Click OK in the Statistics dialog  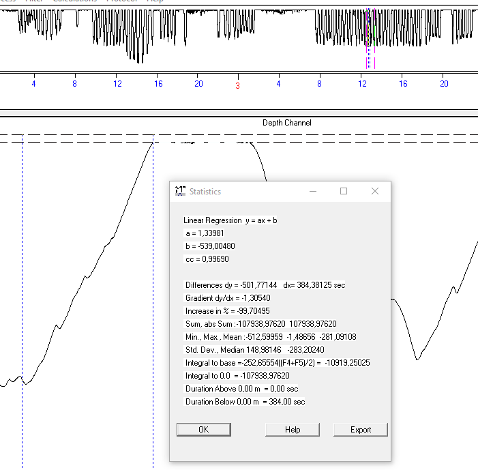point(203,429)
